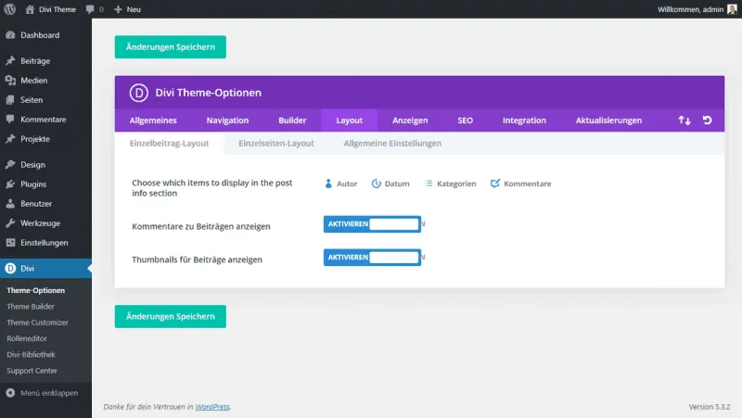Toggle the Kategorien post info item
Image resolution: width=742 pixels, height=418 pixels.
click(x=450, y=184)
